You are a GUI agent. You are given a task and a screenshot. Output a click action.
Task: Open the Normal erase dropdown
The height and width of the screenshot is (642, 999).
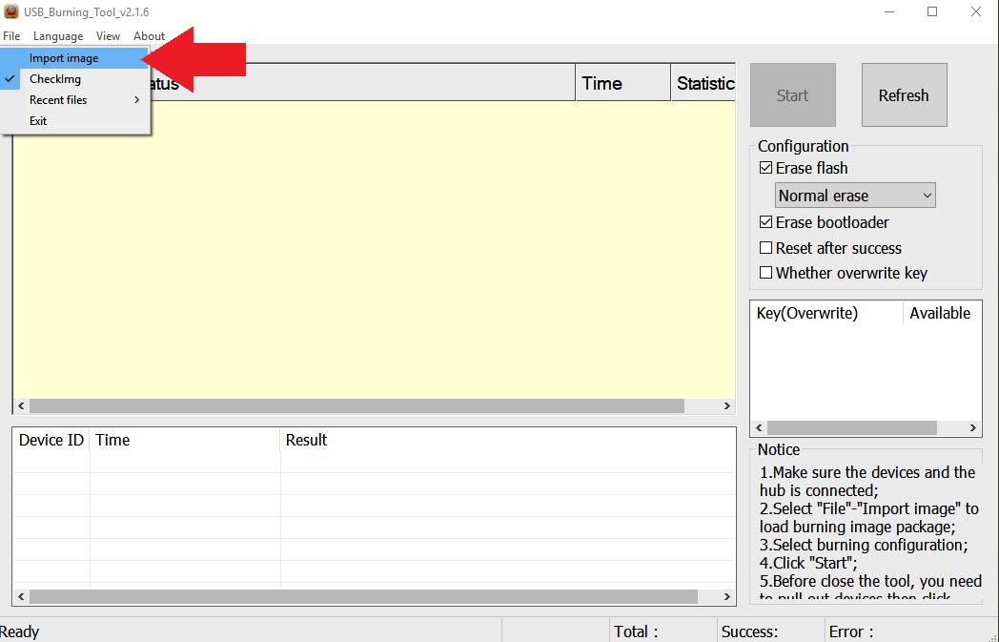tap(855, 196)
